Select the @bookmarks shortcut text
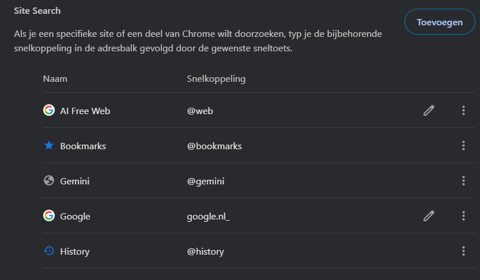 214,146
